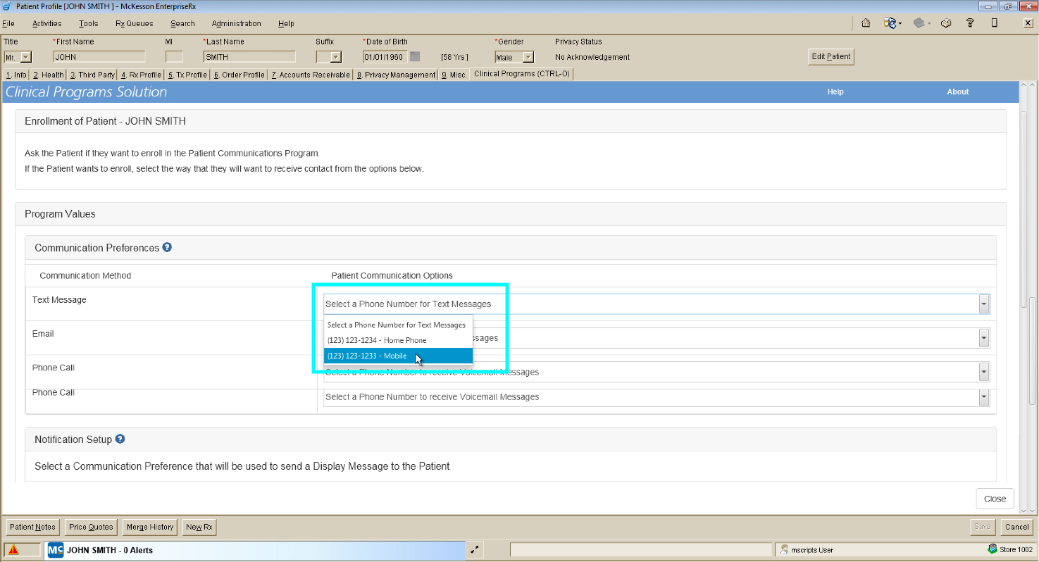
Task: Click the Cancel button
Action: [1017, 527]
